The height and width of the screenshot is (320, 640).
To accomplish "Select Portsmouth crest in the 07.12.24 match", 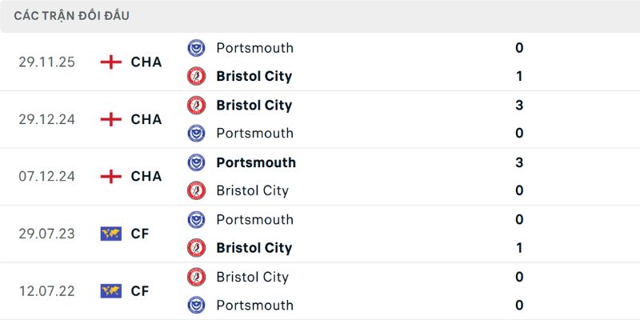I will point(196,162).
